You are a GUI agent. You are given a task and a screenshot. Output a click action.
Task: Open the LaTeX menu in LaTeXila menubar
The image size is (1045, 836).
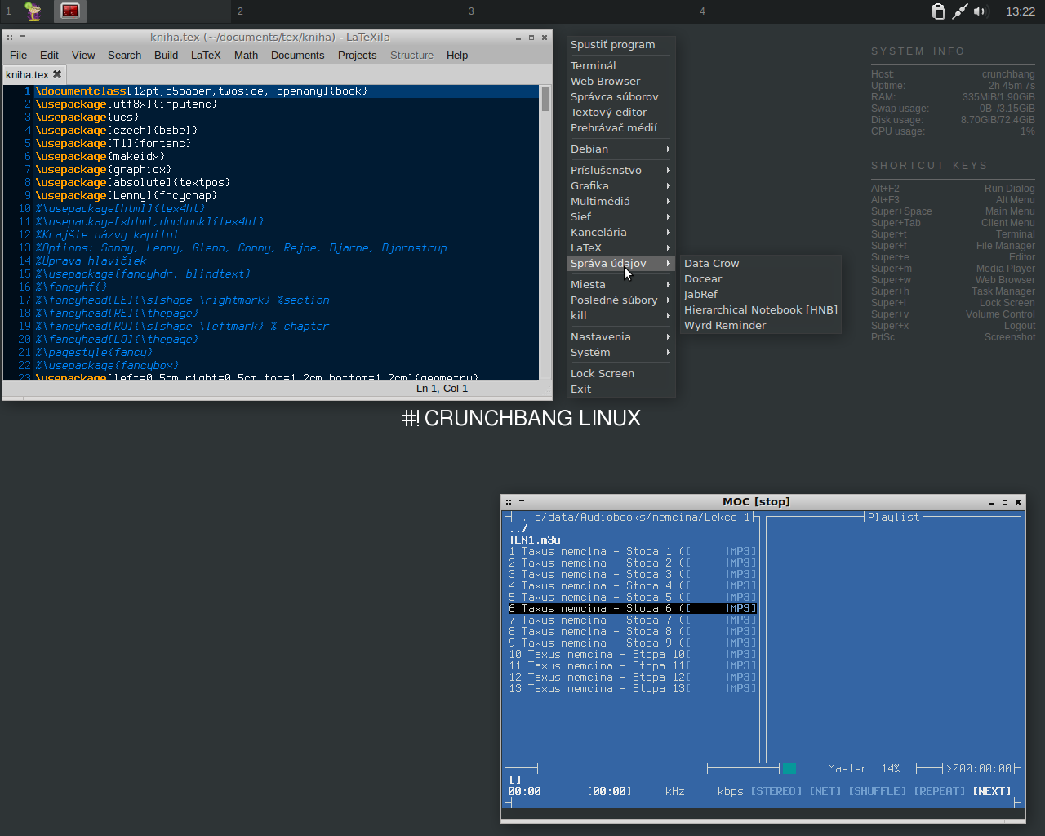pos(206,56)
